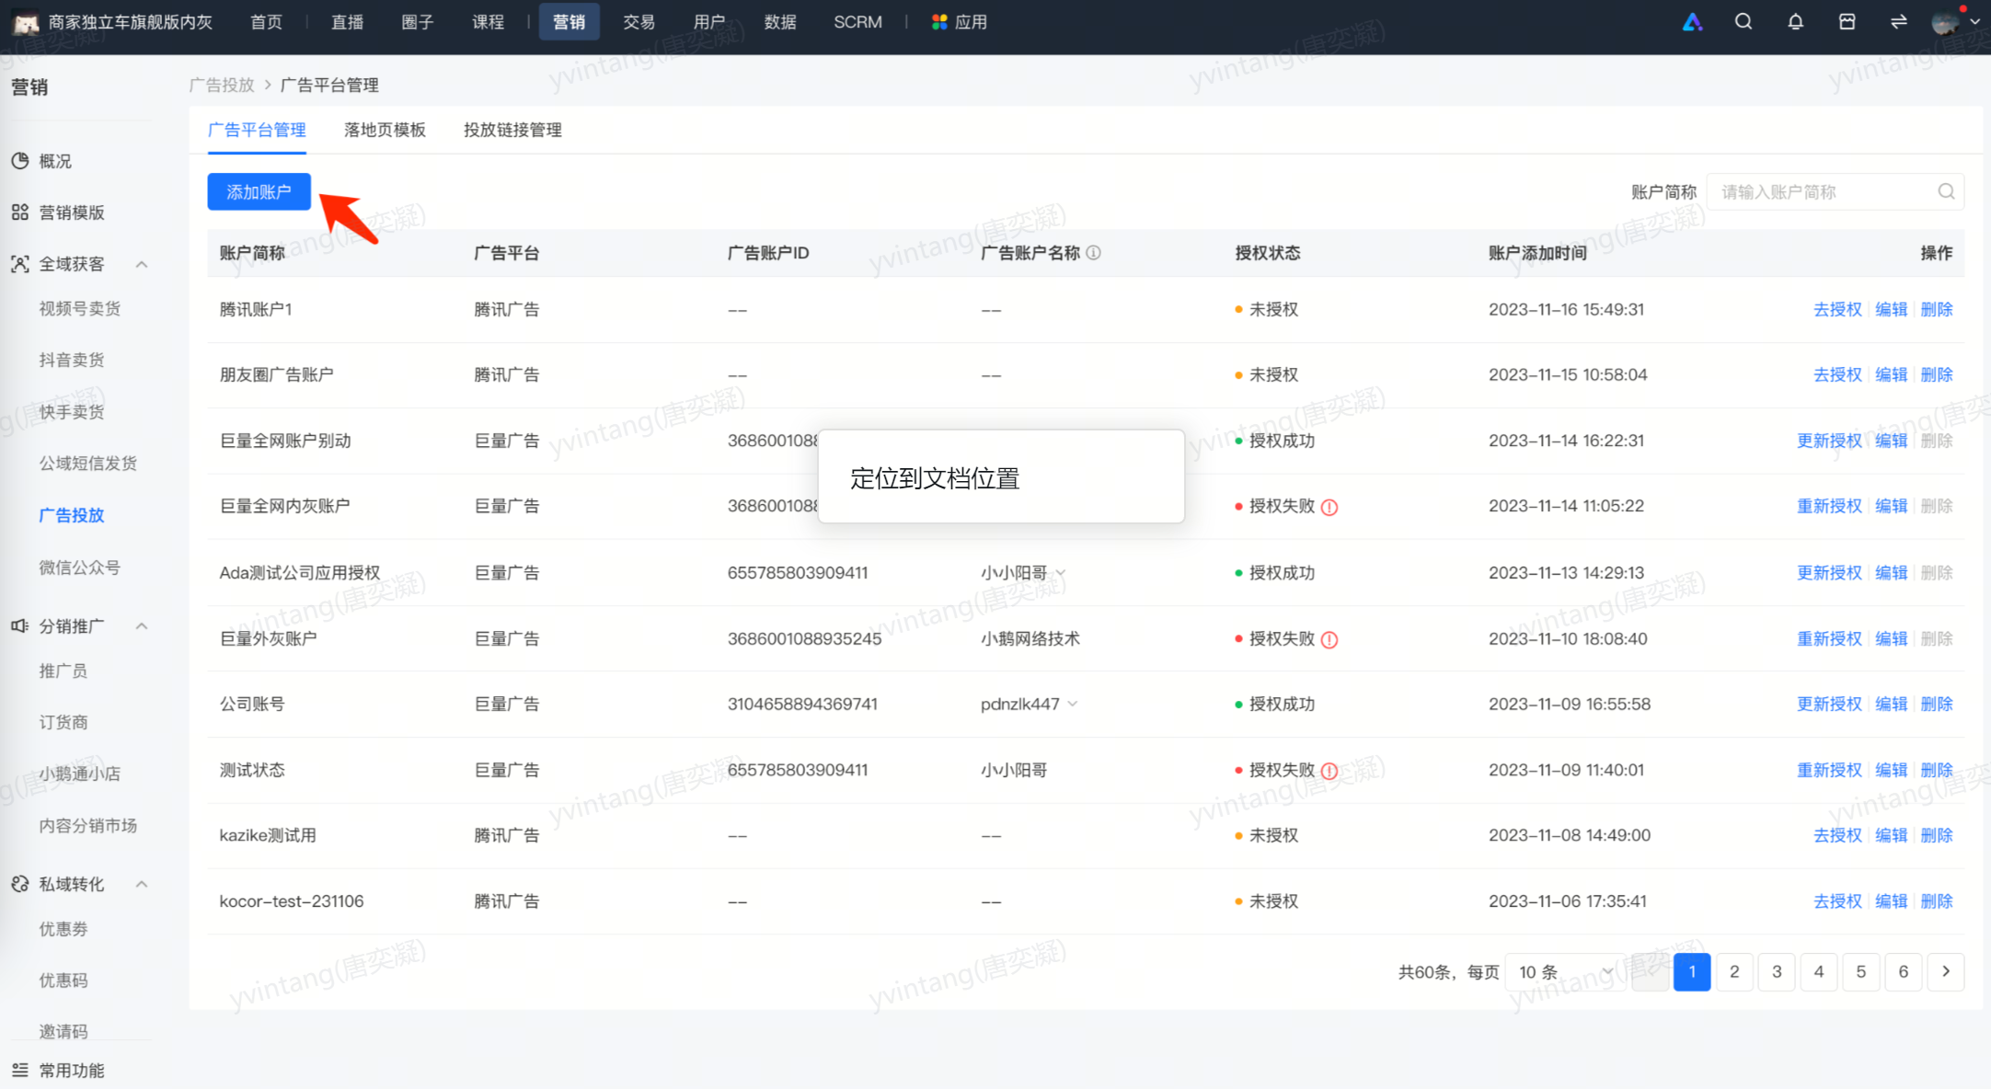This screenshot has height=1089, width=1991.
Task: Click the 添加账户 button
Action: click(x=259, y=191)
